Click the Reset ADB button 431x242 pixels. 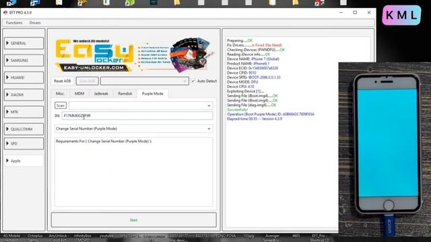(x=63, y=81)
